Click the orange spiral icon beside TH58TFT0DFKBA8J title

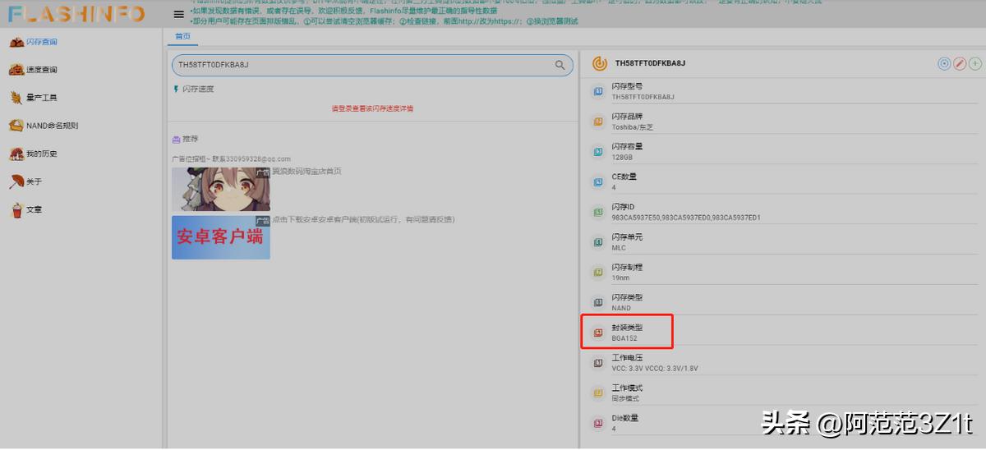tap(600, 63)
